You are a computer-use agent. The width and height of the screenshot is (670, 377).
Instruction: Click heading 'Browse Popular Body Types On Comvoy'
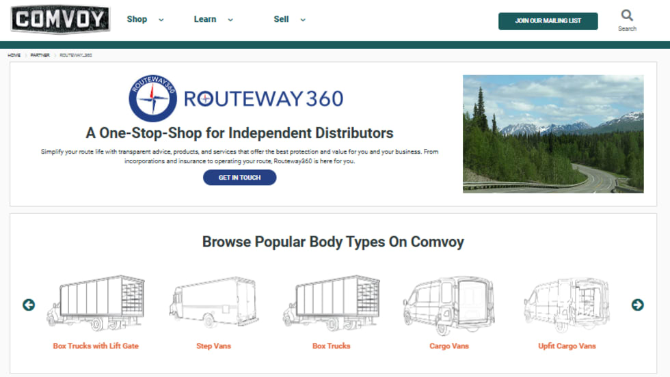point(333,242)
